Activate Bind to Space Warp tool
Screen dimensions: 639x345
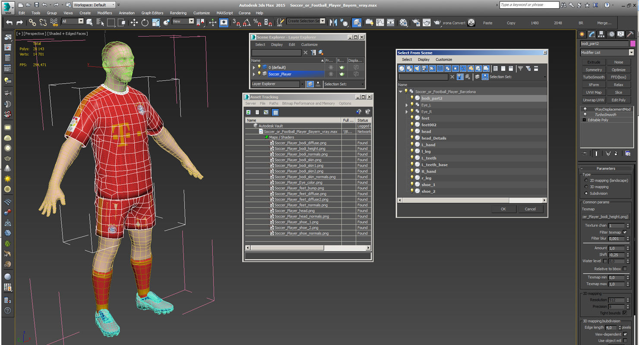coord(54,22)
